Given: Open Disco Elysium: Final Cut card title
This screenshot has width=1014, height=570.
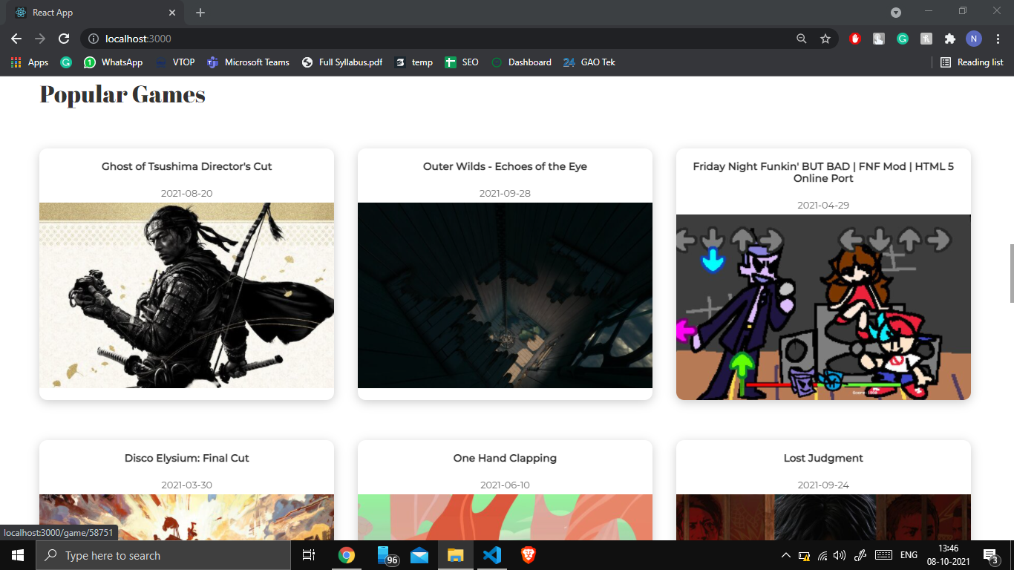Looking at the screenshot, I should point(187,458).
